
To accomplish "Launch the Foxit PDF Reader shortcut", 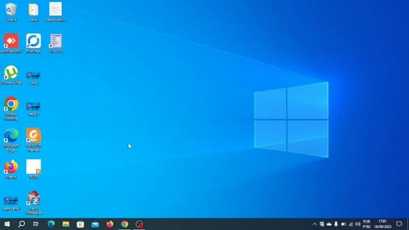I will 33,140.
